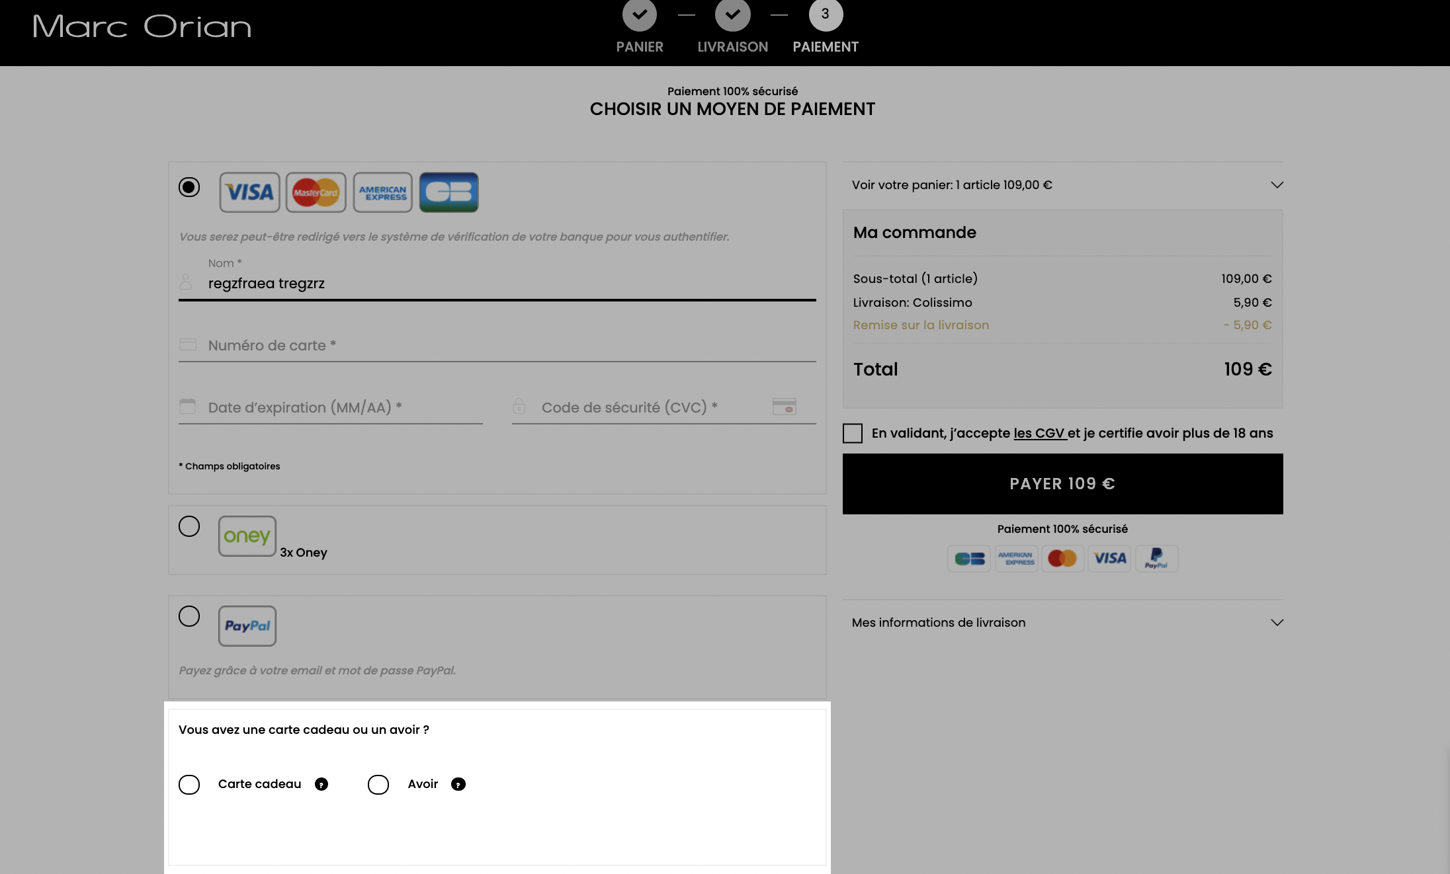Click the person icon beside Nom field
The width and height of the screenshot is (1450, 874).
(x=186, y=282)
